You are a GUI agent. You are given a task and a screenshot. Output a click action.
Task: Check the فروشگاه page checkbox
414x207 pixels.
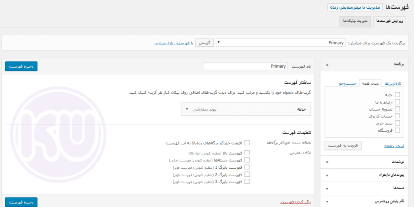(x=397, y=130)
